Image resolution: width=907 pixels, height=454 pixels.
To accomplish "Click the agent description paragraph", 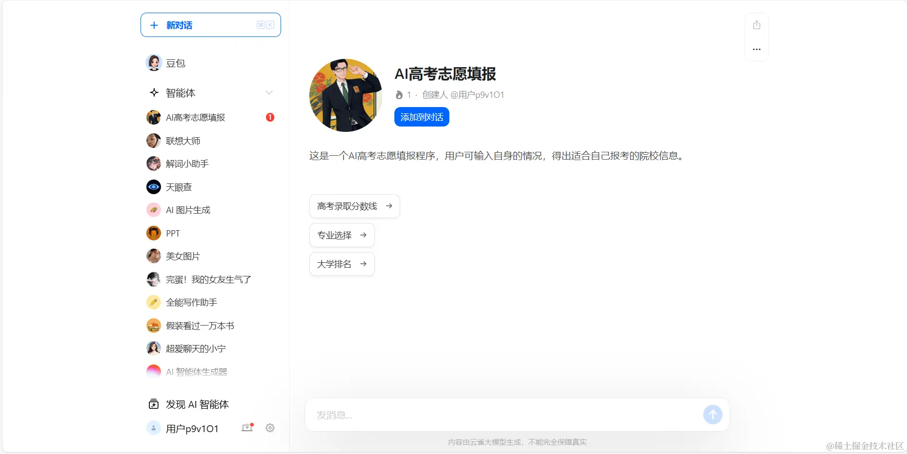I will [x=497, y=156].
